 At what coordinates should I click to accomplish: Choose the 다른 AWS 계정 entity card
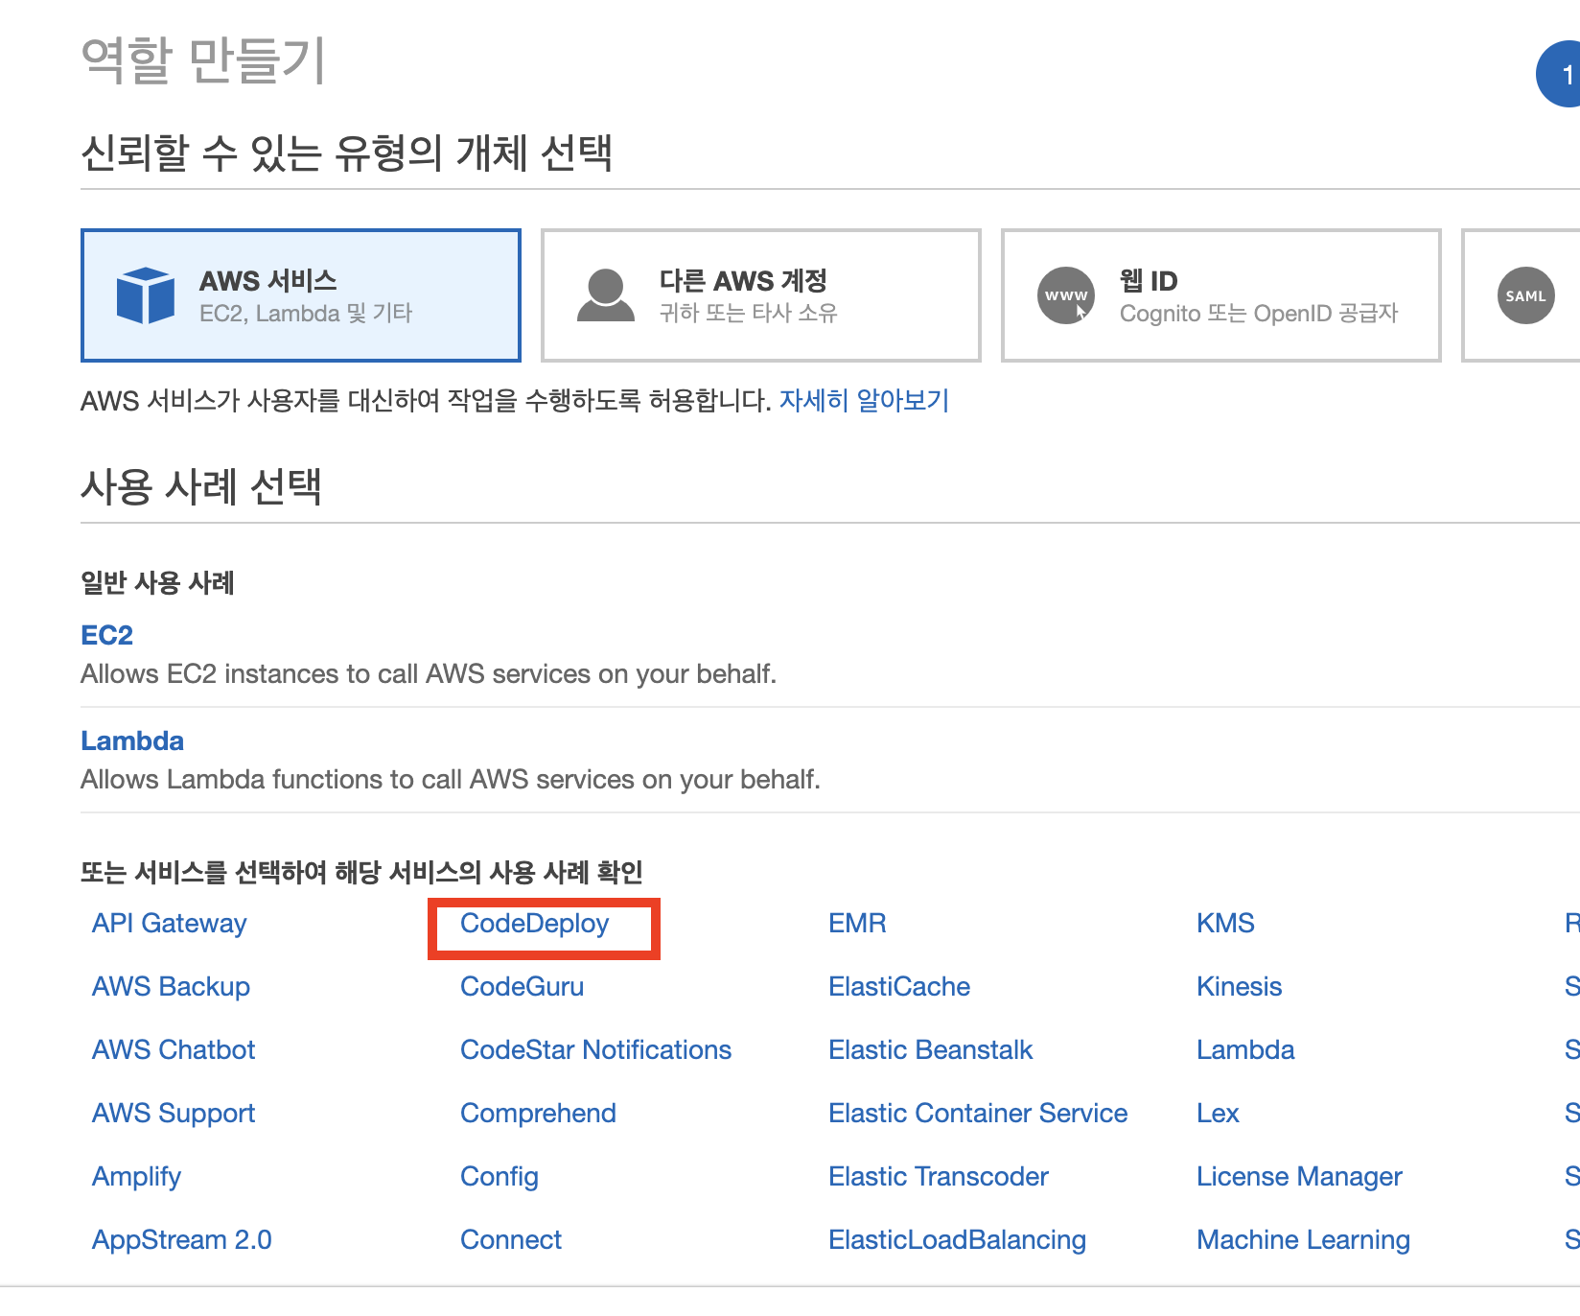coord(761,295)
